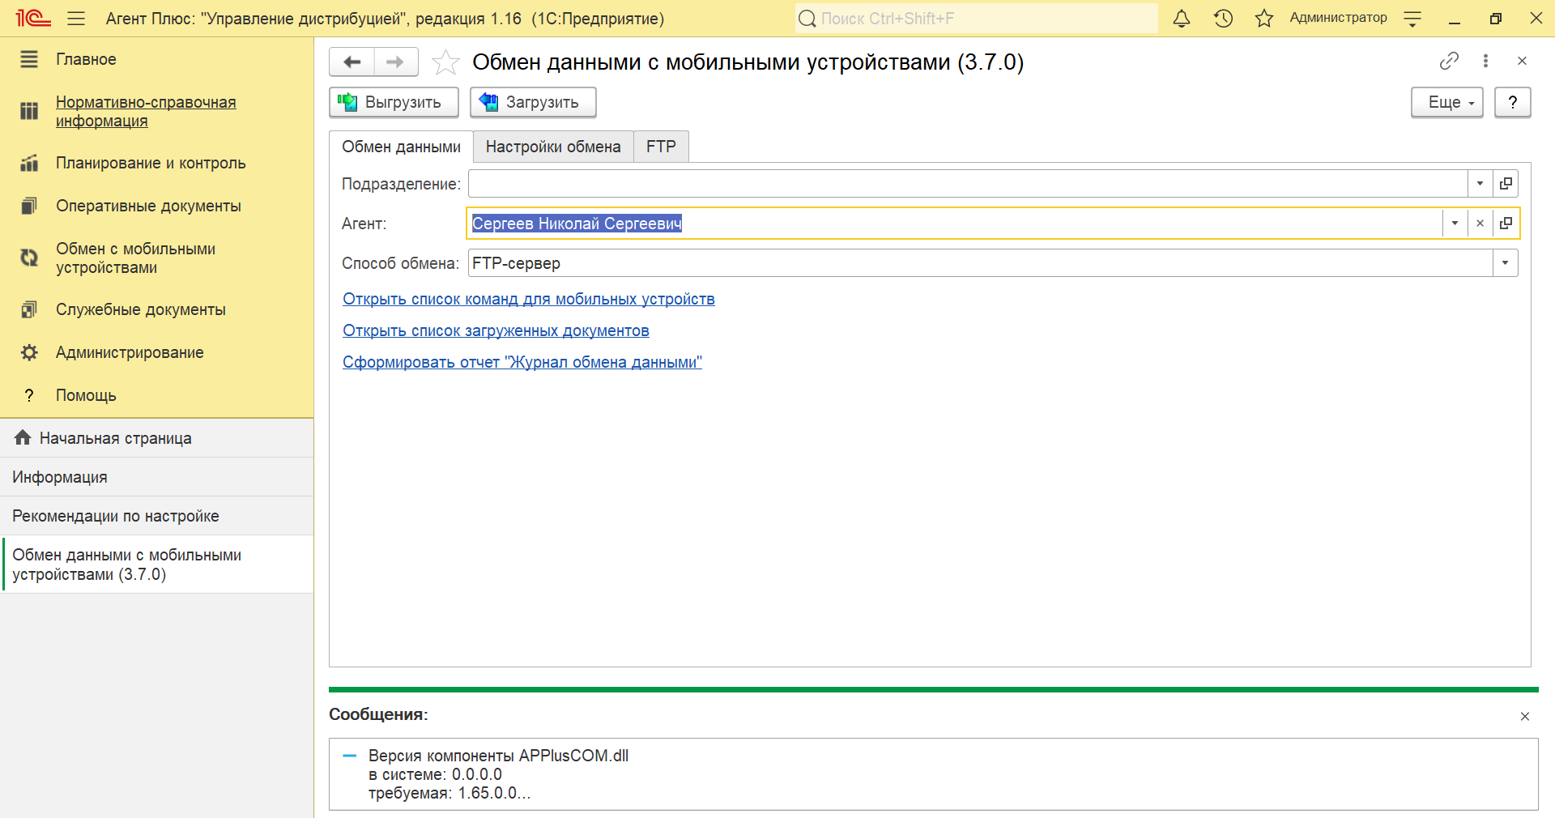
Task: Close the exchange form tab X
Action: point(1522,61)
